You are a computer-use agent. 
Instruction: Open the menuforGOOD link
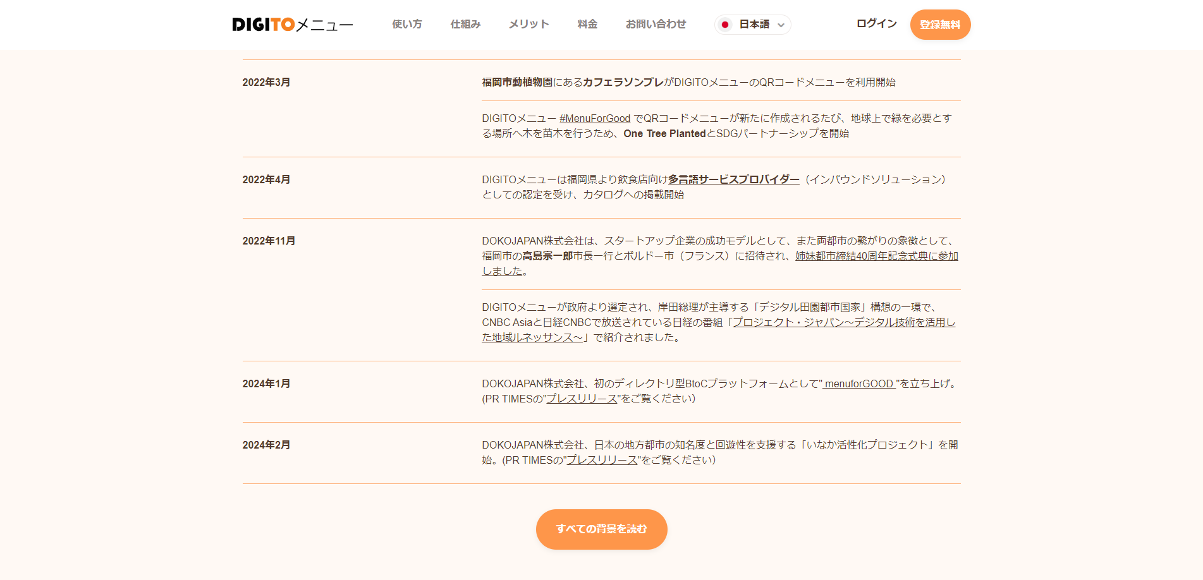(x=859, y=384)
